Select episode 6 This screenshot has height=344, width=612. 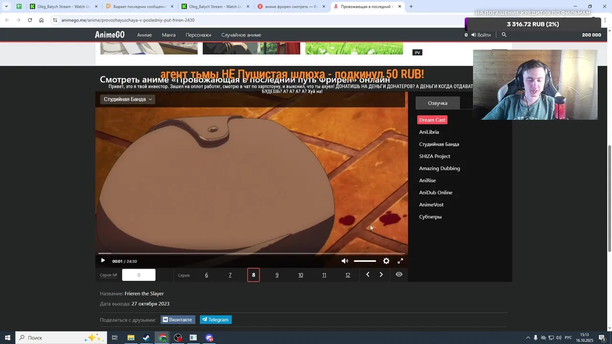coord(207,275)
